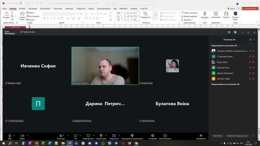Image resolution: width=260 pixels, height=146 pixels.
Task: Collapse the joined participants list chevron
Action: [x=239, y=46]
